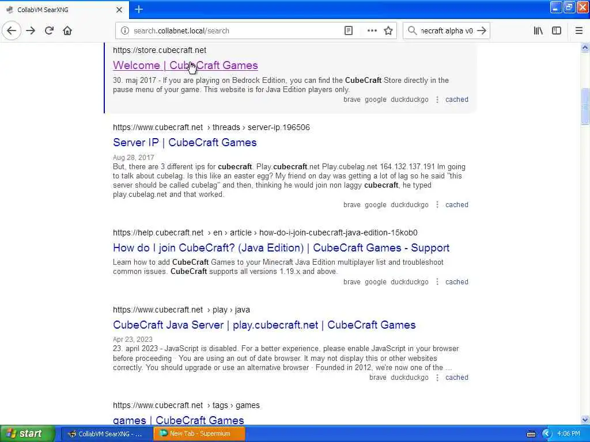Image resolution: width=590 pixels, height=442 pixels.
Task: Open the hamburger application menu
Action: point(579,31)
